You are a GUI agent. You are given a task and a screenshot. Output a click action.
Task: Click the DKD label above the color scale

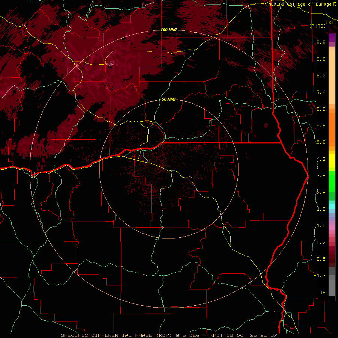330,23
